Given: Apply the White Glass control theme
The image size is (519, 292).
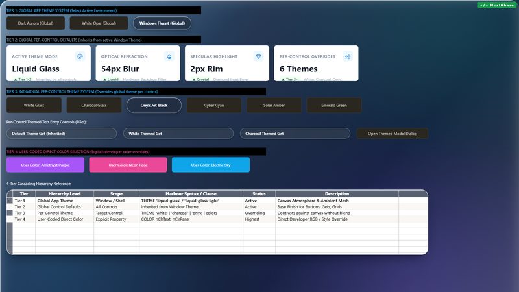Looking at the screenshot, I should coord(34,105).
